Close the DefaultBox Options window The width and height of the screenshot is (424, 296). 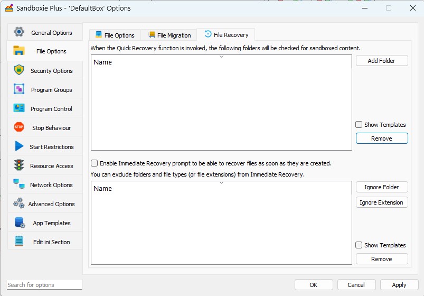(412, 8)
